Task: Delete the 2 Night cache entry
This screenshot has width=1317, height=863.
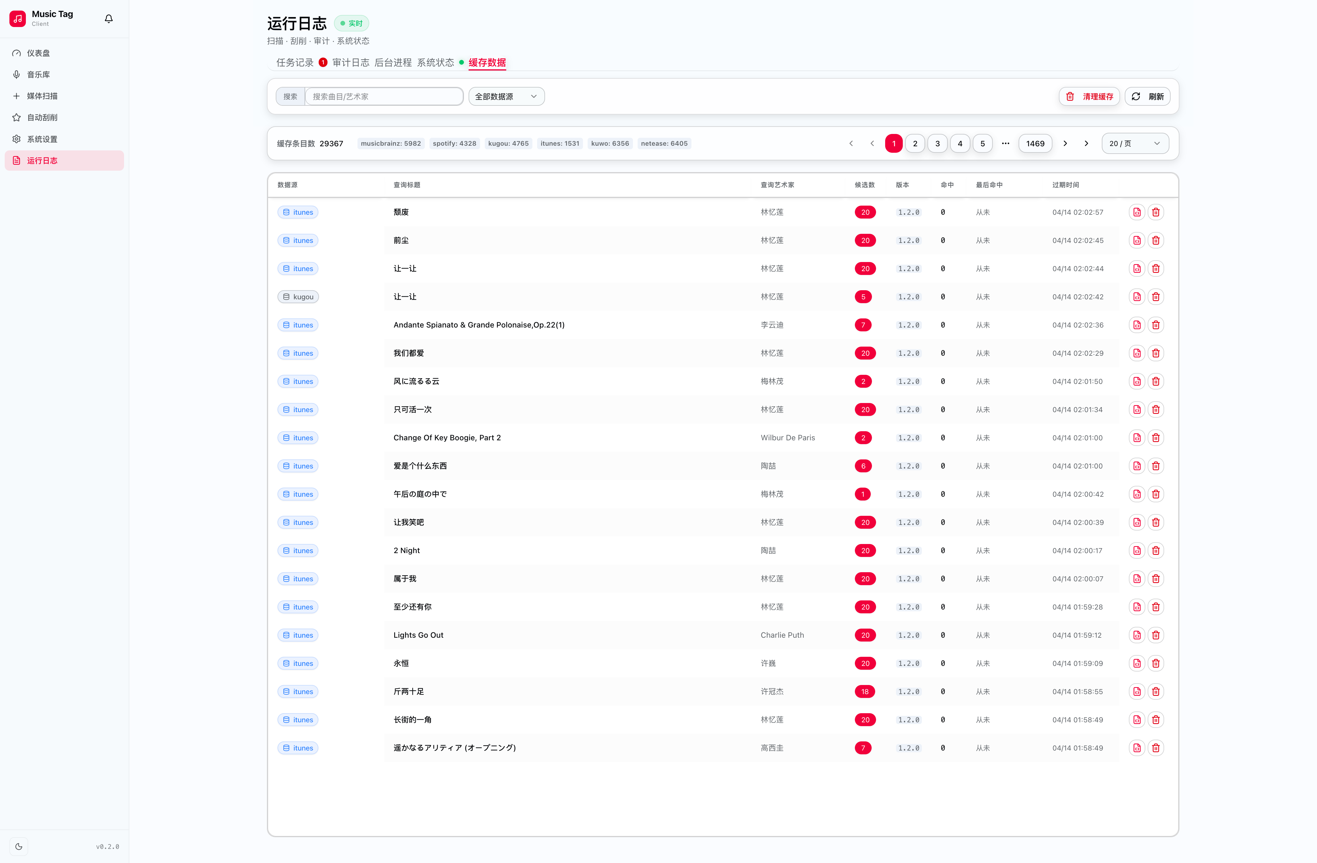Action: [x=1155, y=551]
